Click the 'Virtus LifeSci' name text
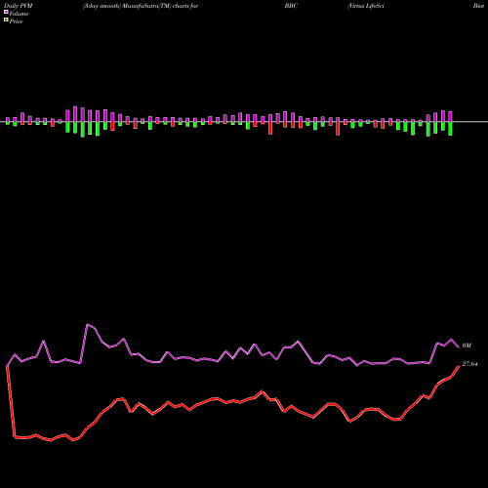The image size is (488, 488). coord(366,6)
